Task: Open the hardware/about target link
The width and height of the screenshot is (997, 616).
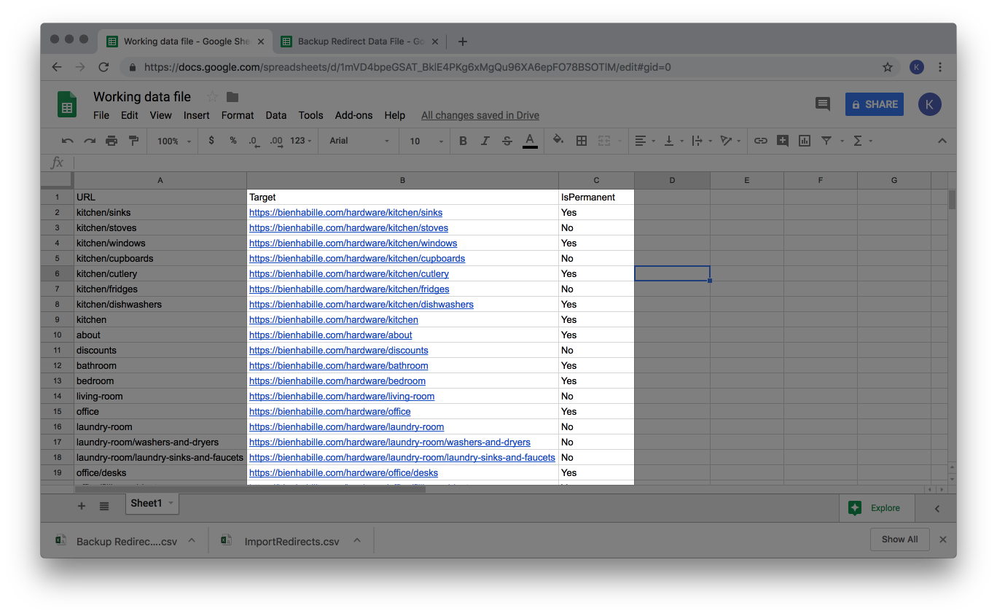Action: point(331,335)
